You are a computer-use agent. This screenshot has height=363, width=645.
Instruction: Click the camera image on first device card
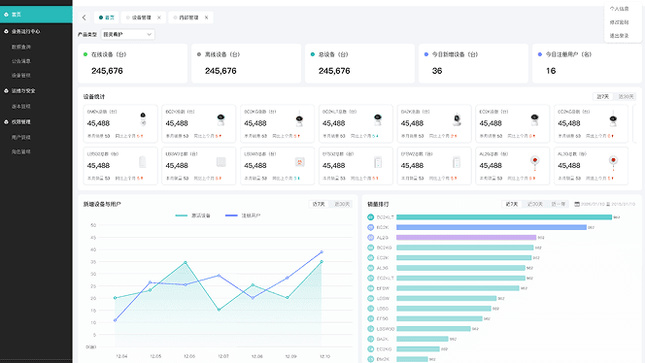pyautogui.click(x=143, y=119)
